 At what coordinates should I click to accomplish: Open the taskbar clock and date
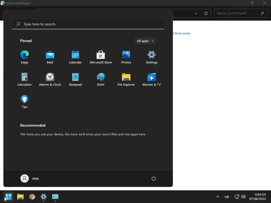(258, 197)
